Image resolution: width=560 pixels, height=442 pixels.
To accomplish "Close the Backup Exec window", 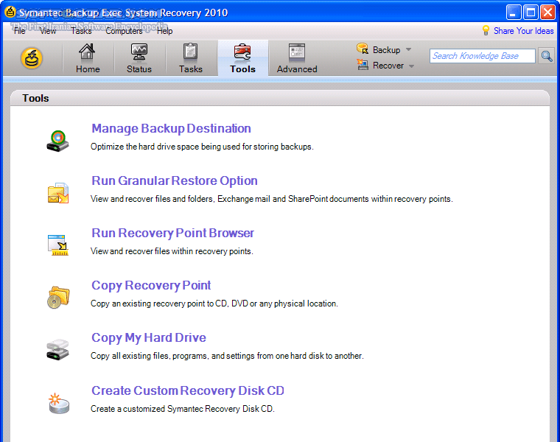I will click(547, 13).
